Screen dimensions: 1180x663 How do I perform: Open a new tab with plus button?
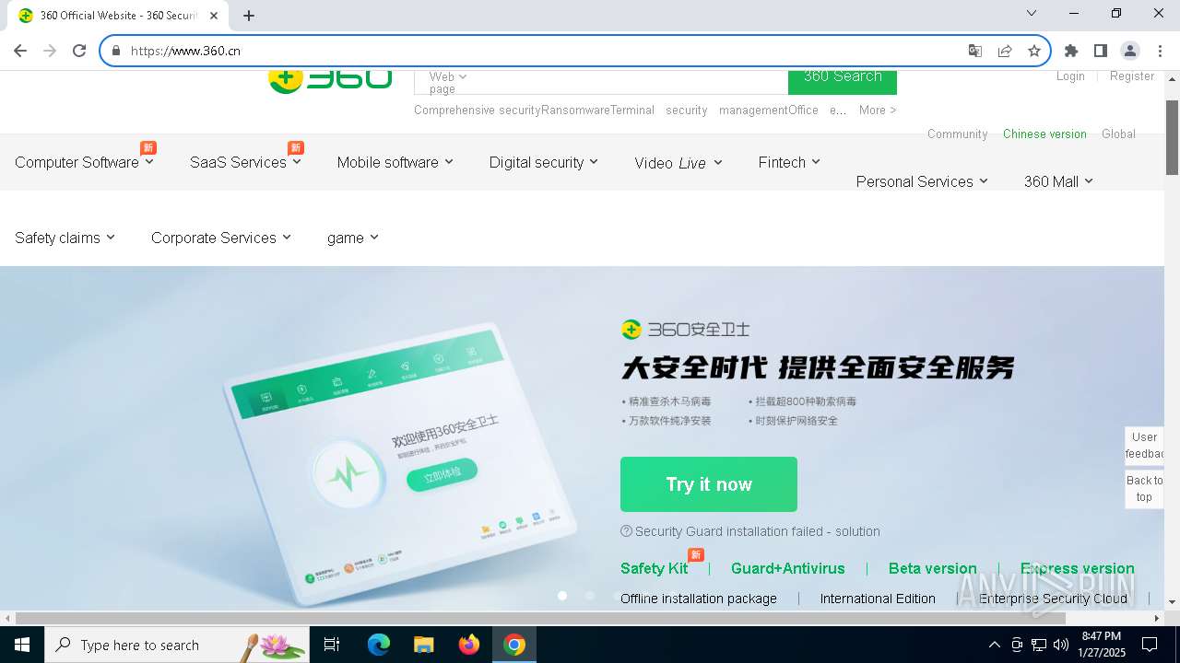[x=249, y=16]
